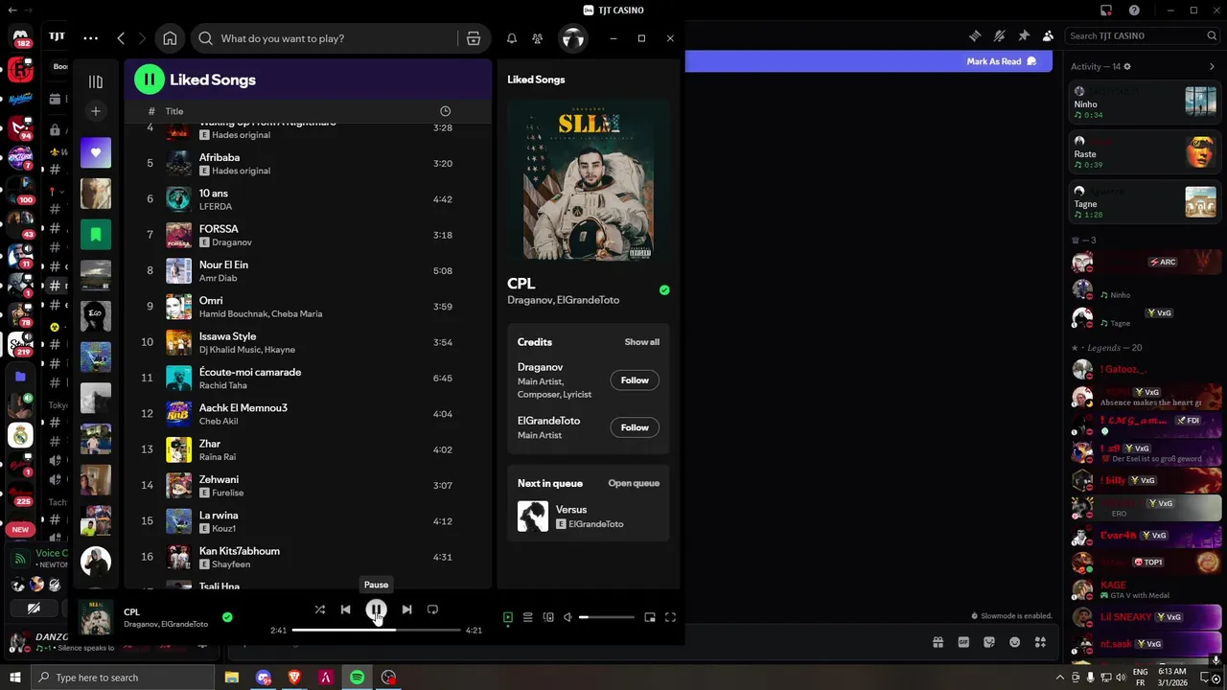Toggle Discord notification settings bell icon
The width and height of the screenshot is (1227, 690).
pos(999,35)
